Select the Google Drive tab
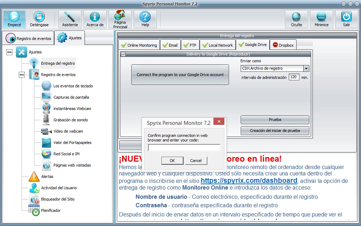The height and width of the screenshot is (226, 361). pos(253,45)
